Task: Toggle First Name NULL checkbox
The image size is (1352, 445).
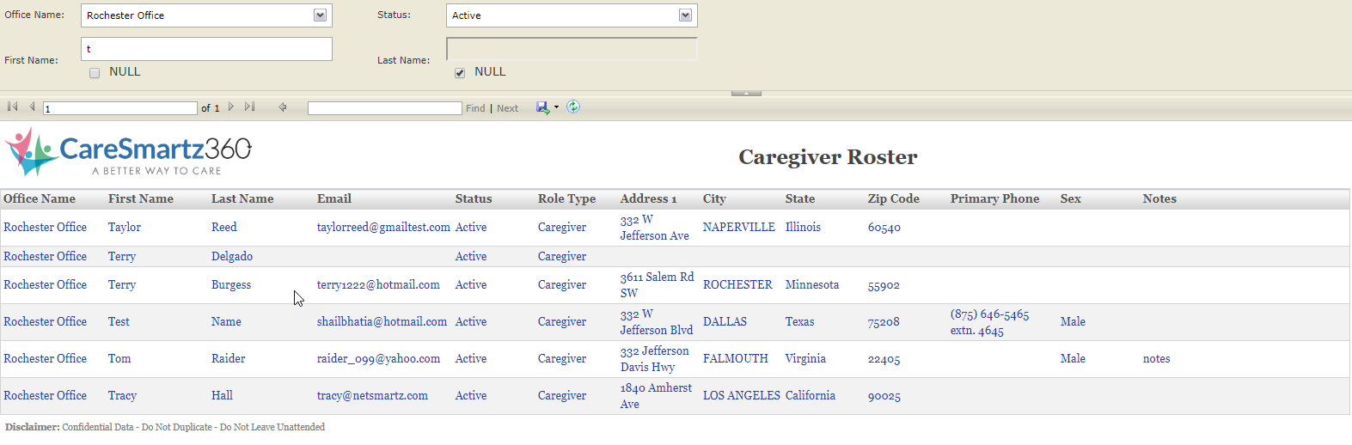Action: [95, 73]
